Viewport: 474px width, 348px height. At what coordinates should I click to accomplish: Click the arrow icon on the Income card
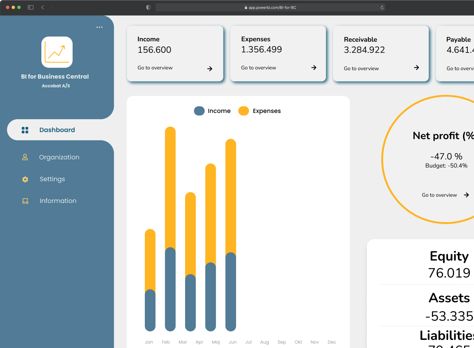pos(210,69)
